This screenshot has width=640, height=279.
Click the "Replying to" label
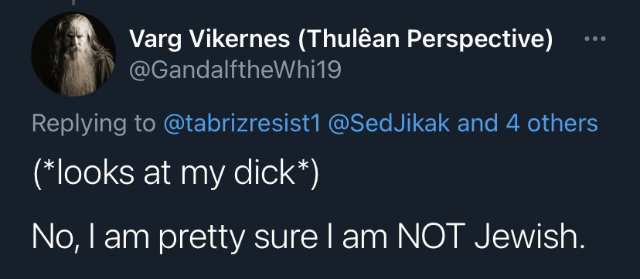[x=94, y=124]
